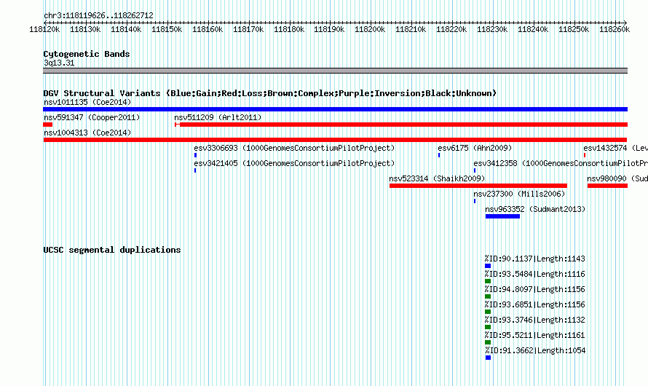Click the chr3:118119626..118262712 coordinate label
The width and height of the screenshot is (648, 386).
coord(98,15)
